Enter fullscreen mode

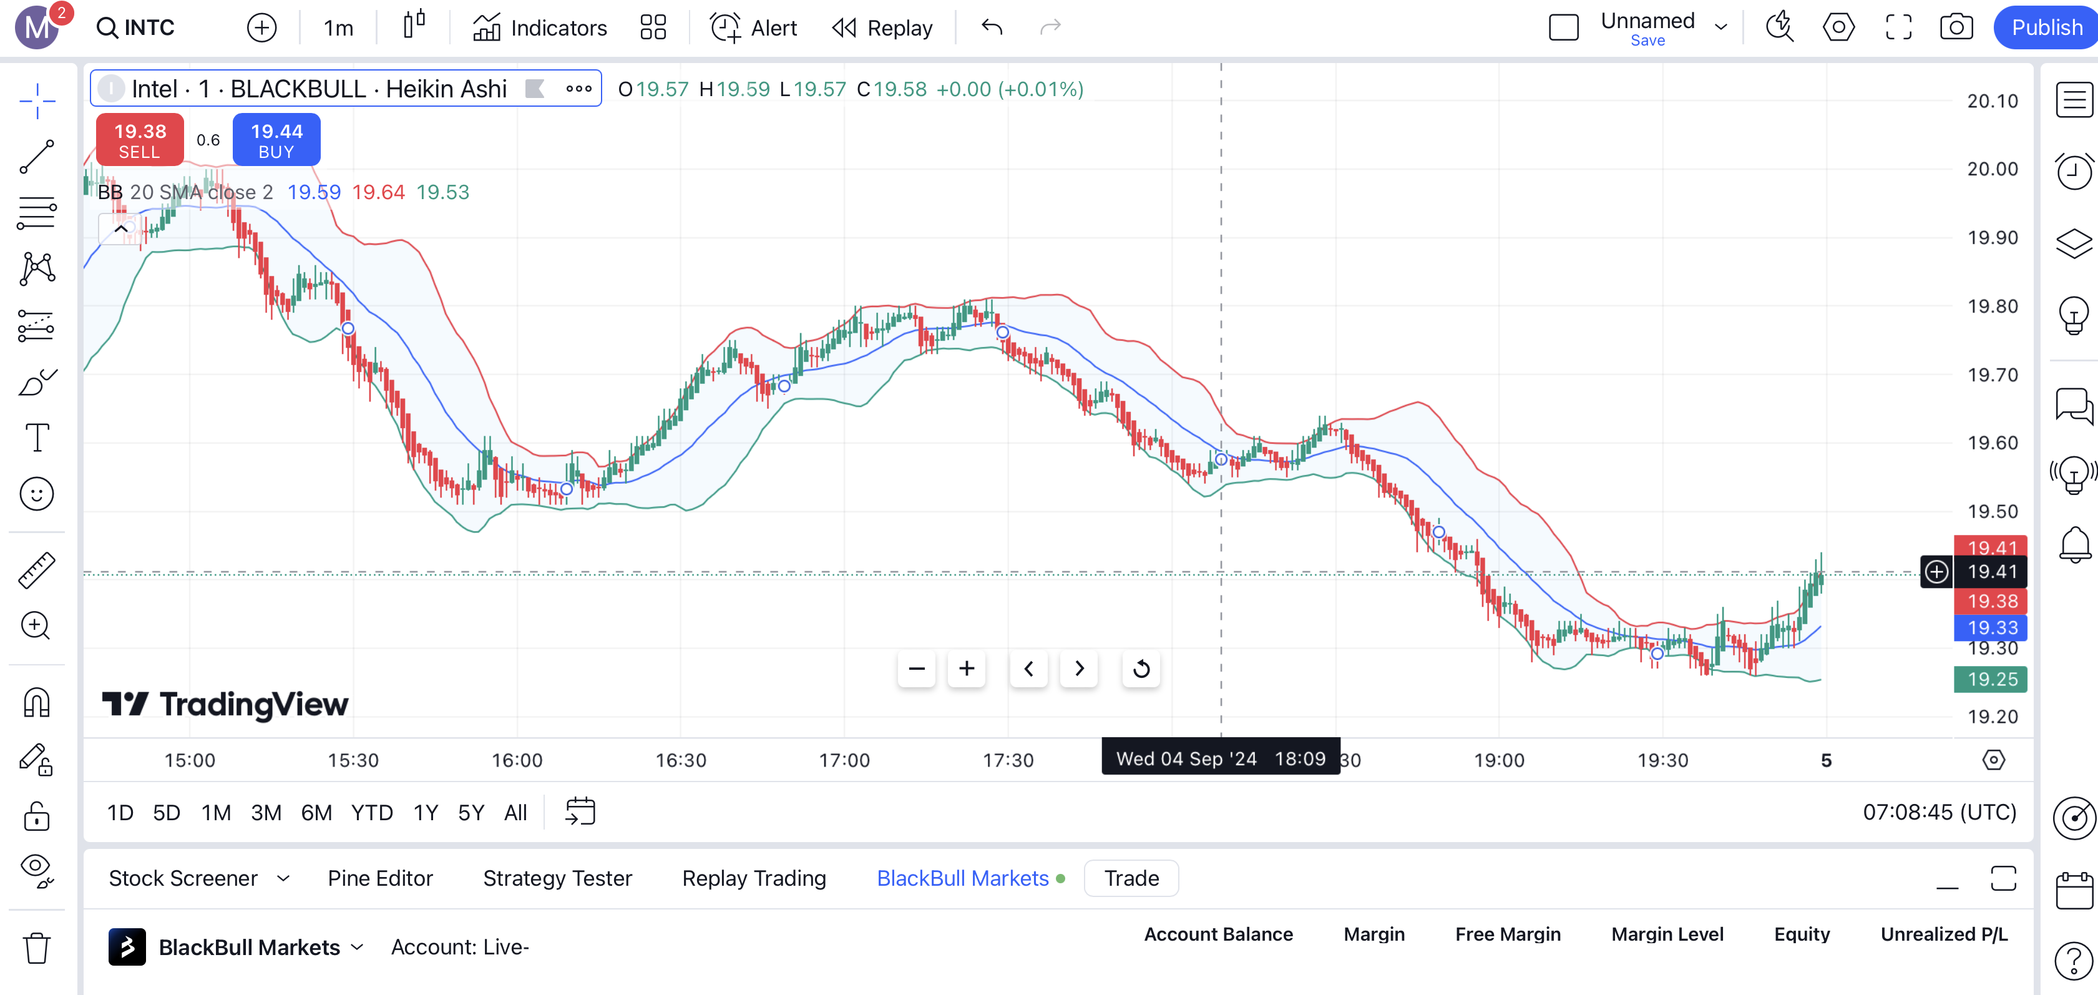tap(1898, 27)
